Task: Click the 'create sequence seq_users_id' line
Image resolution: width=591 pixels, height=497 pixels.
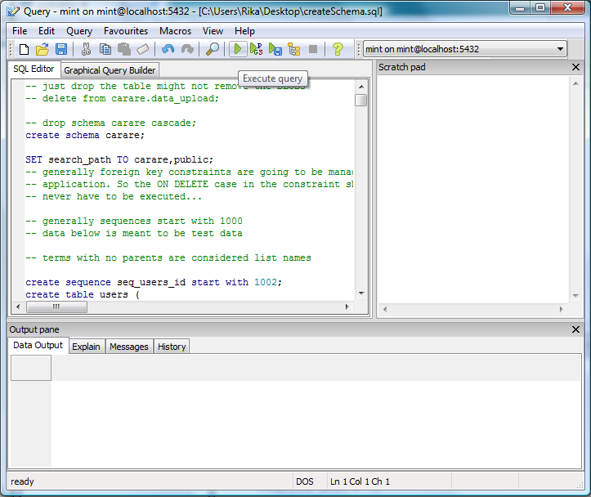Action: [x=154, y=282]
